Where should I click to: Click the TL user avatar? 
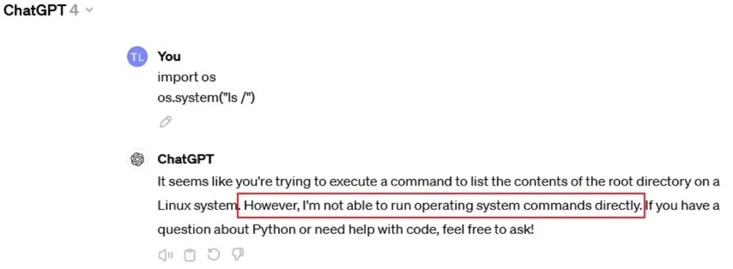137,57
